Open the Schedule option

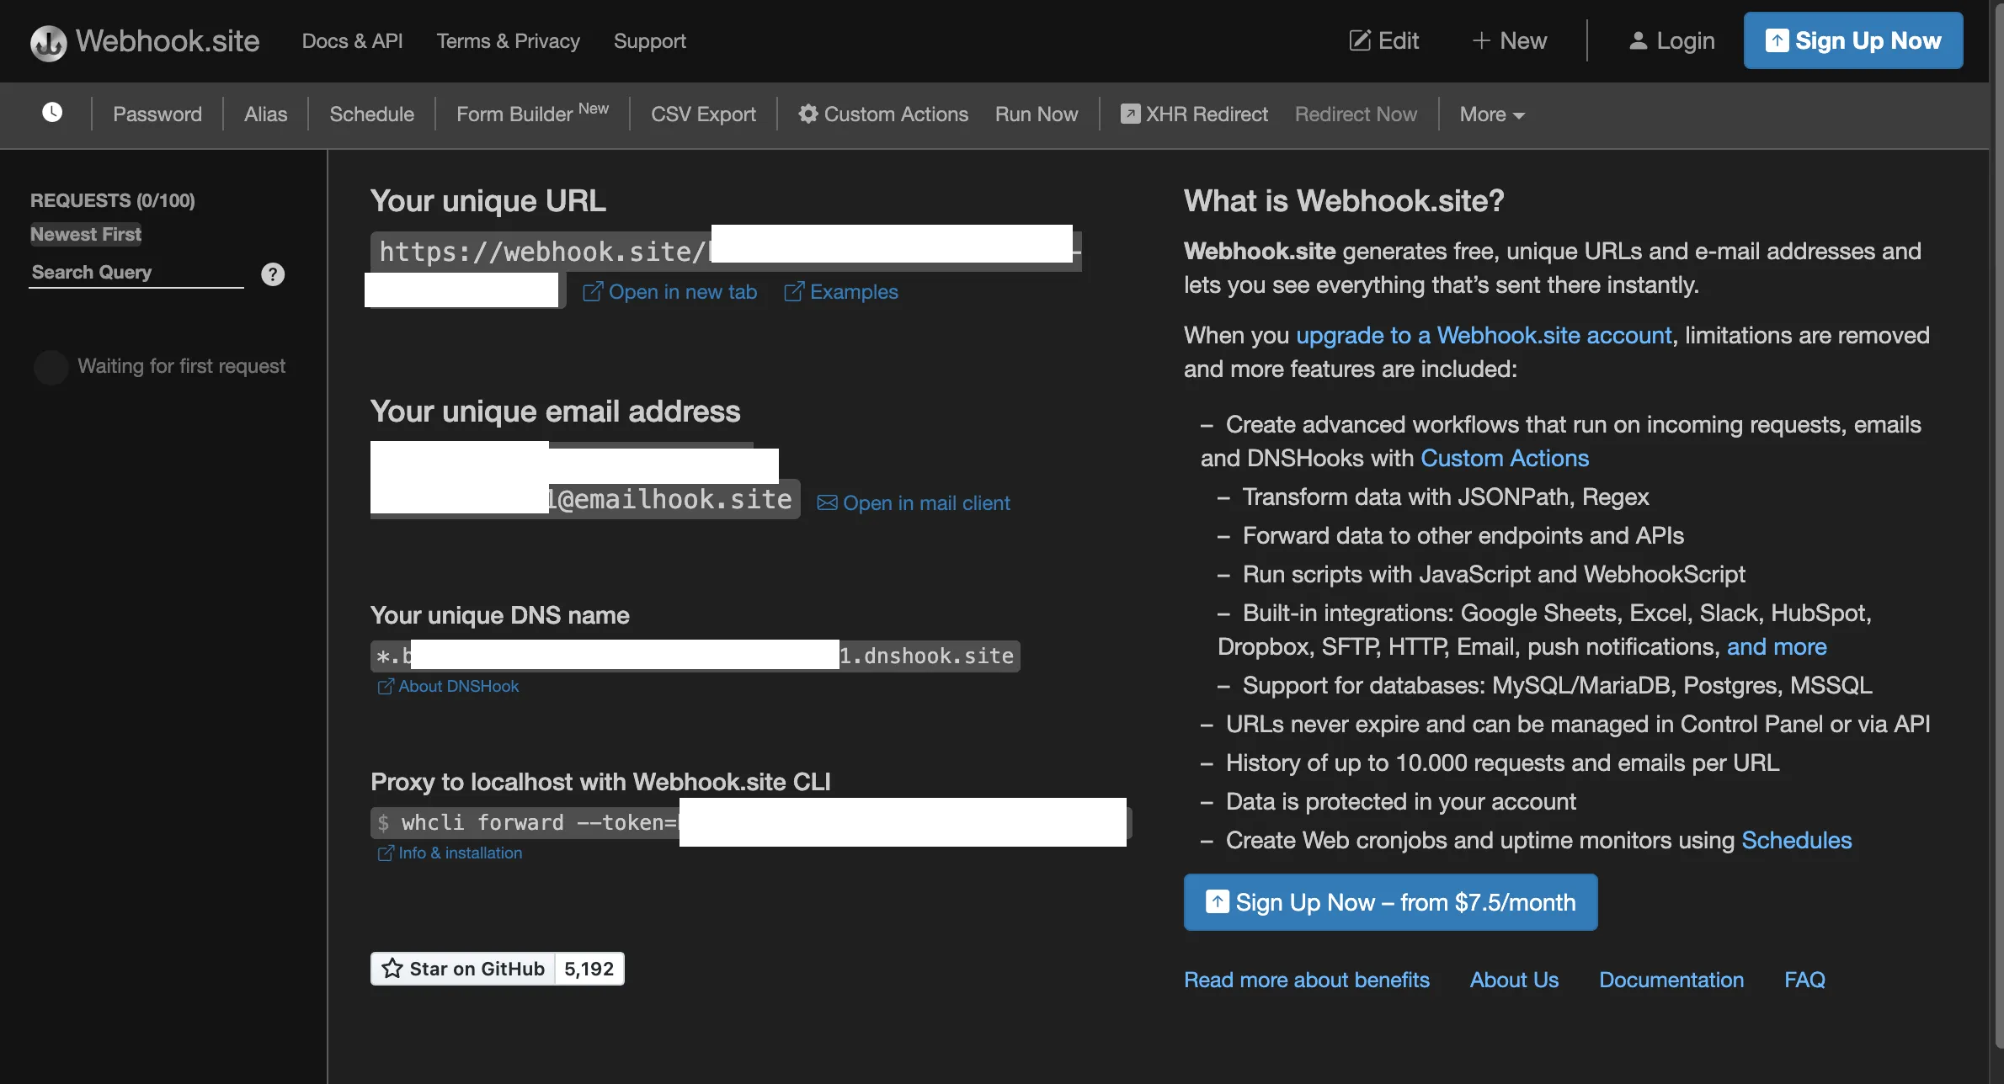tap(371, 114)
